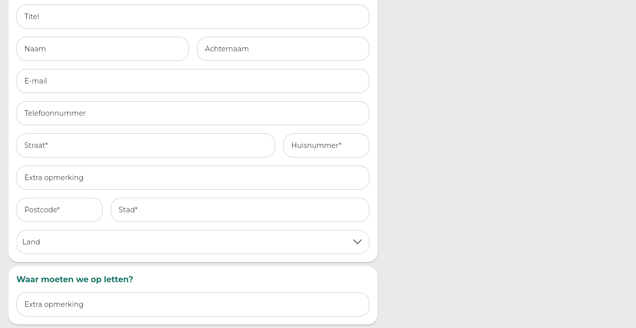Click the 'Achternaam' placeholder label

click(x=227, y=49)
